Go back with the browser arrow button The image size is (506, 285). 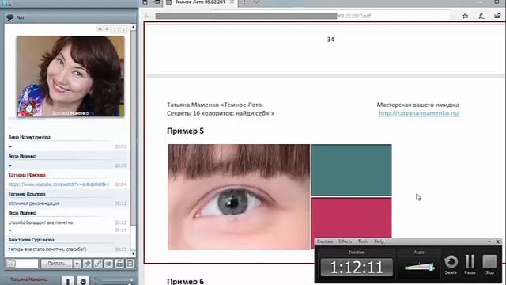coord(147,16)
